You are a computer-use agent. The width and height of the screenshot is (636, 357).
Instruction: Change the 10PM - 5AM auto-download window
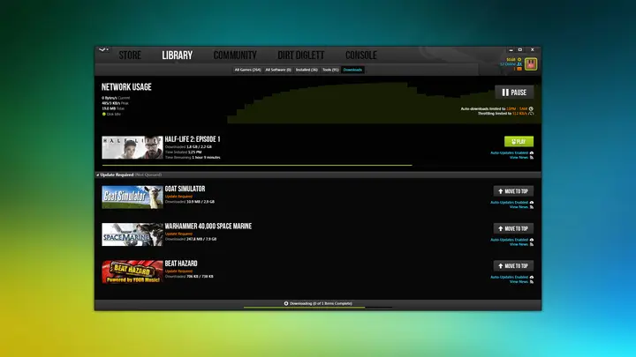point(517,109)
